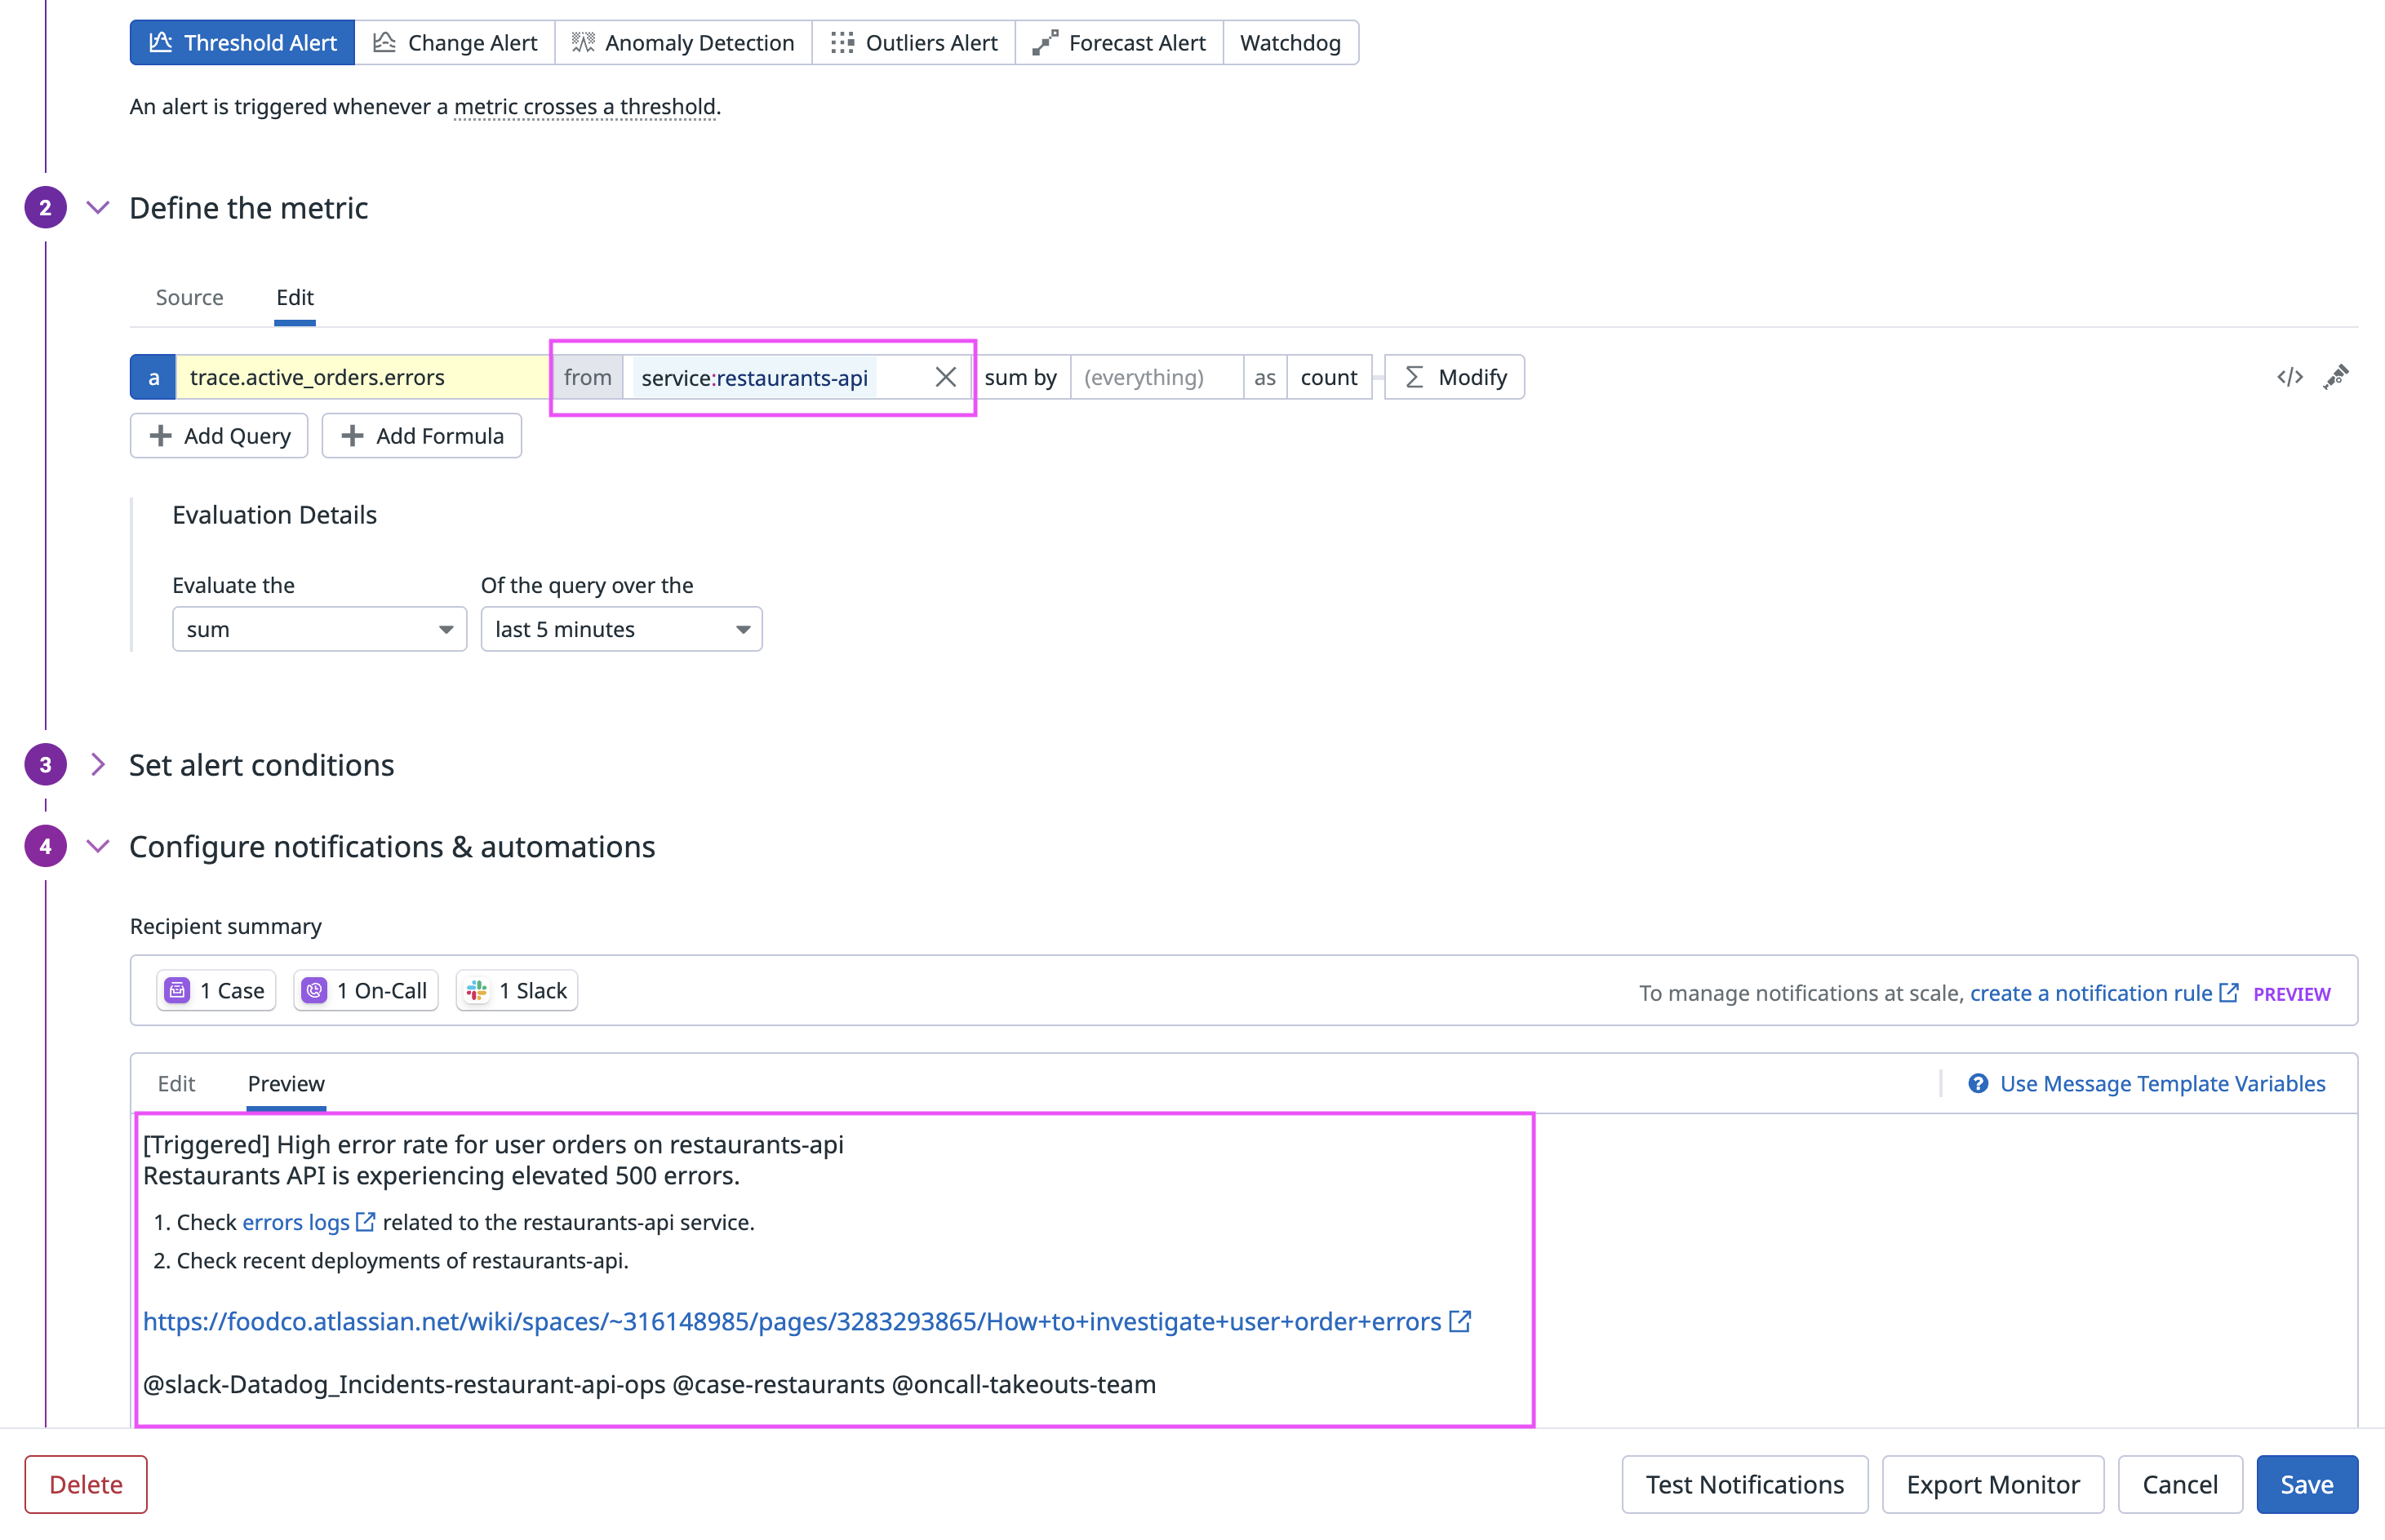Click the Export Monitor button
The width and height of the screenshot is (2385, 1540).
pyautogui.click(x=1993, y=1484)
